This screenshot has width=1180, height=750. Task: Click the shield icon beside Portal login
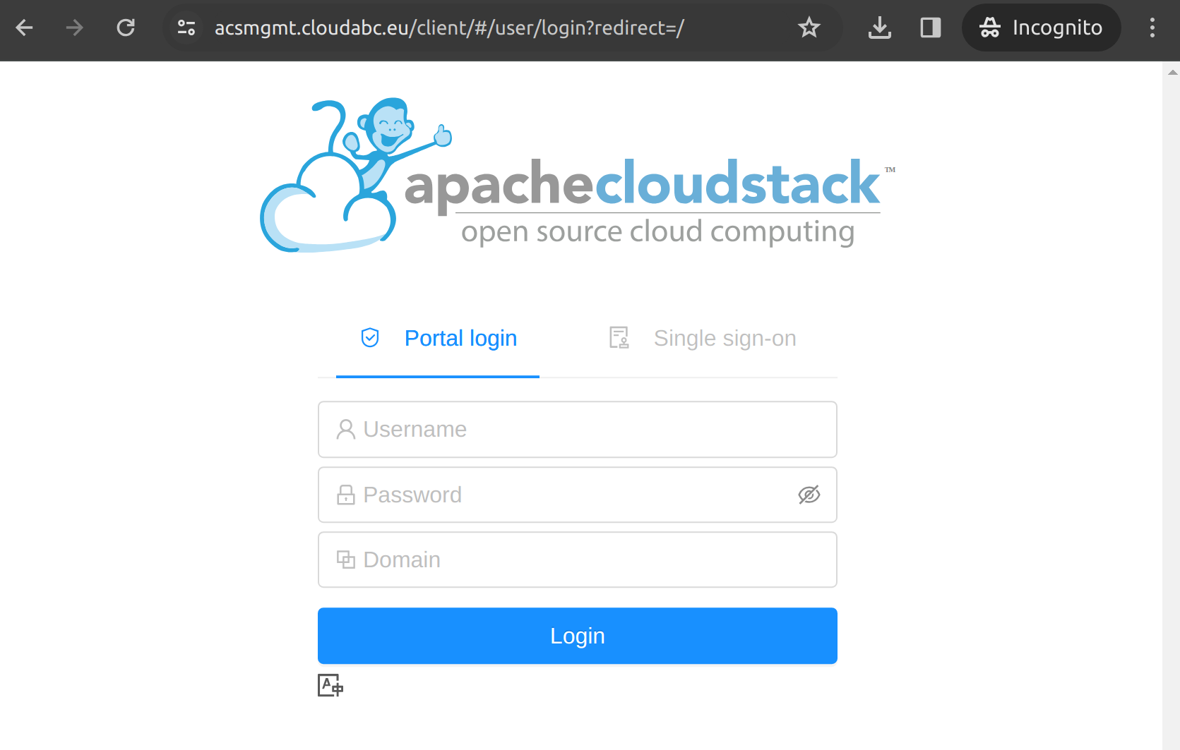pos(370,338)
